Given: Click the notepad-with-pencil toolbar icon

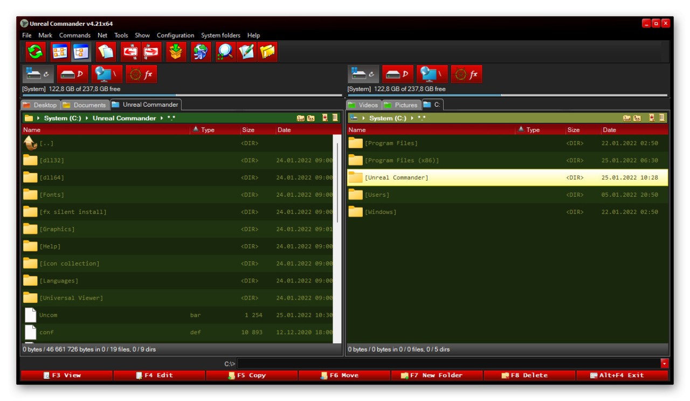Looking at the screenshot, I should click(x=246, y=52).
